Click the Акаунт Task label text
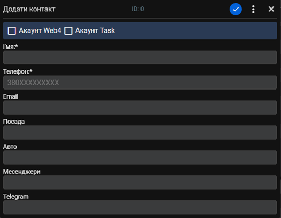Image resolution: width=281 pixels, height=218 pixels. [95, 30]
